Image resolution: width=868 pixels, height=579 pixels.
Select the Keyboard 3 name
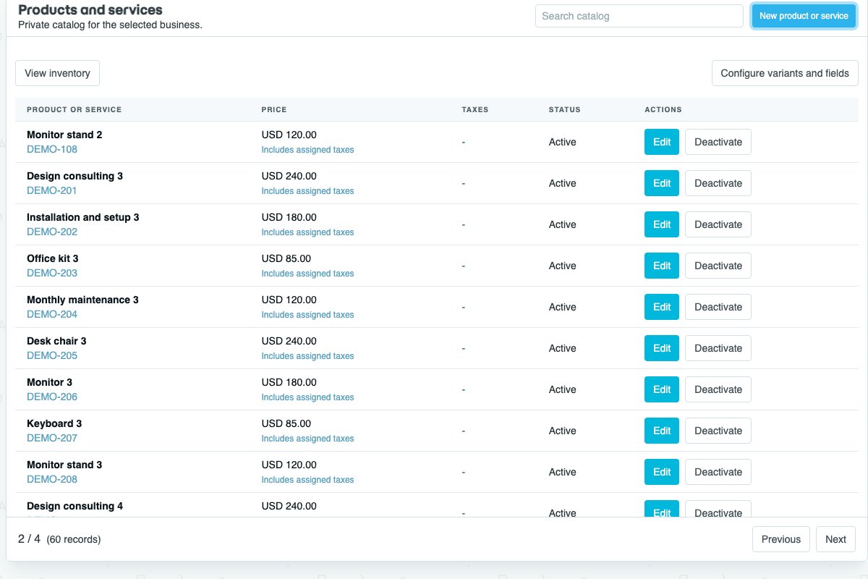click(54, 423)
